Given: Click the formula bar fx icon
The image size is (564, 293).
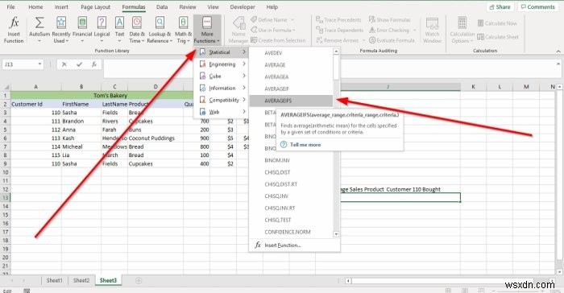Looking at the screenshot, I should (x=94, y=64).
